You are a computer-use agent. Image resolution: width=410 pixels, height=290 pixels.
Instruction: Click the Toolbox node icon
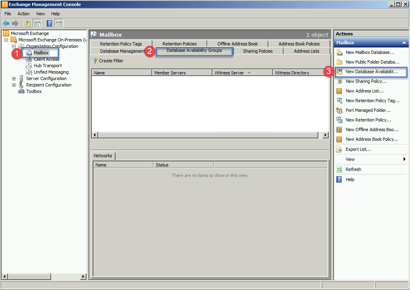(21, 91)
